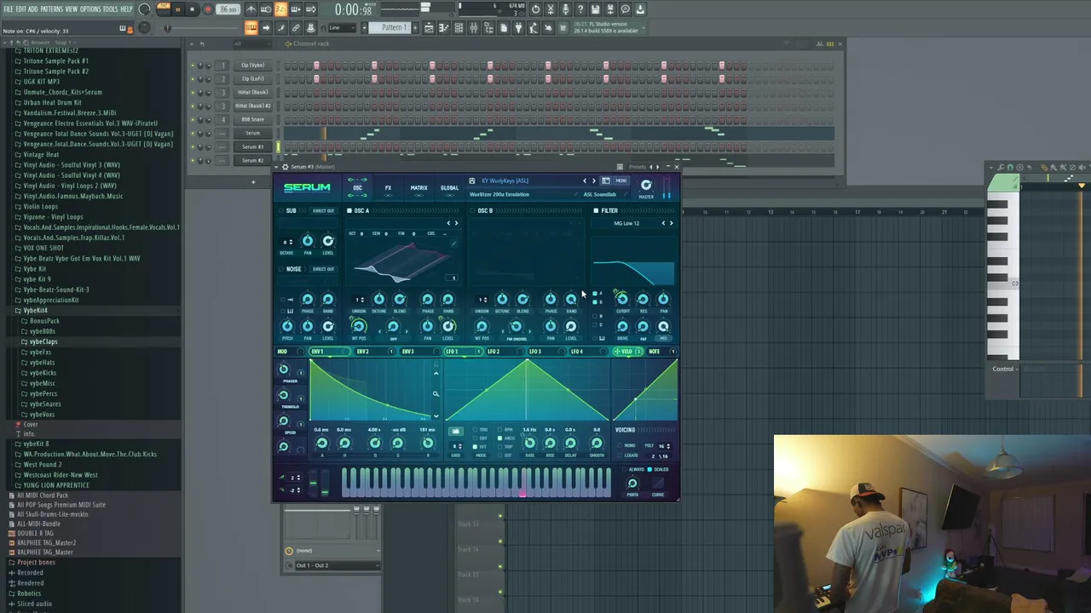The height and width of the screenshot is (613, 1091).
Task: Click the Filter Res knob
Action: pyautogui.click(x=643, y=300)
